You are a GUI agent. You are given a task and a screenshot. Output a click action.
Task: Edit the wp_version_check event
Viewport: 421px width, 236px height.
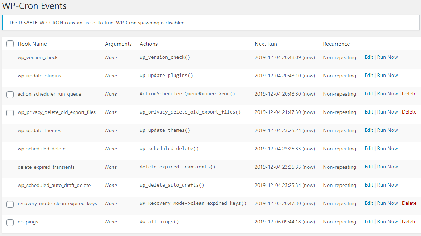click(369, 57)
